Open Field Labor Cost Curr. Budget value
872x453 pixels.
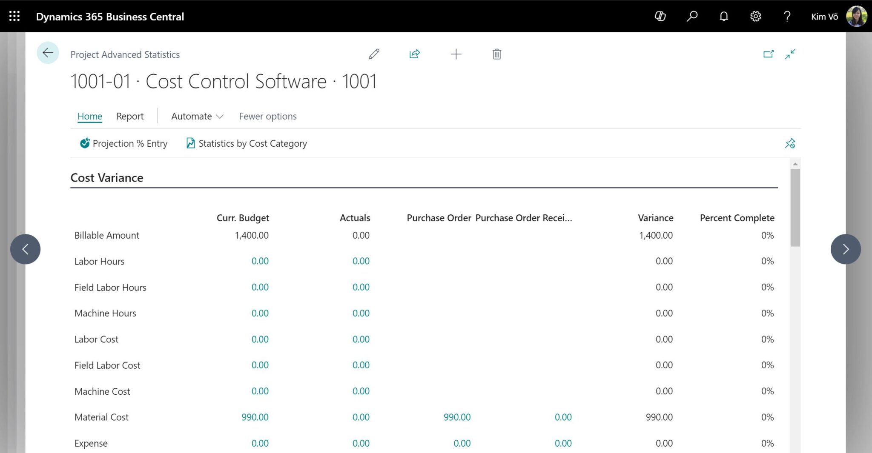coord(260,365)
